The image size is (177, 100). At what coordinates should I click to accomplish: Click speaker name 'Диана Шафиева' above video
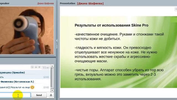pos(45,3)
